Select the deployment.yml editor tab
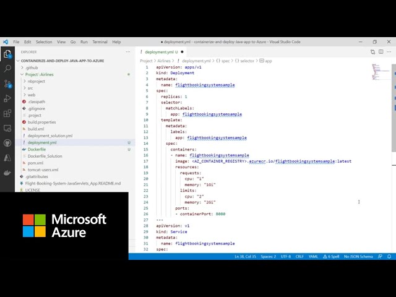 (161, 52)
